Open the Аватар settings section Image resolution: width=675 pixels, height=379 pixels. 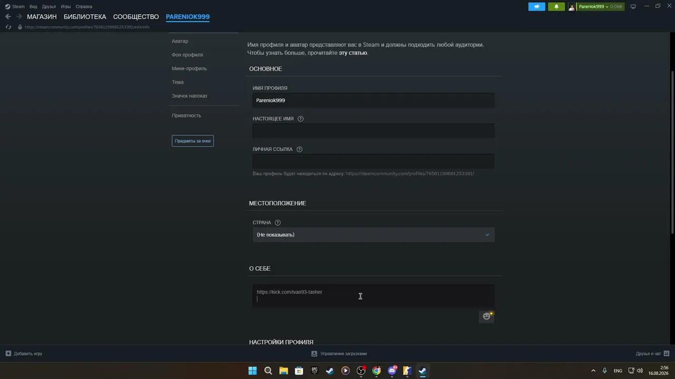coord(180,41)
